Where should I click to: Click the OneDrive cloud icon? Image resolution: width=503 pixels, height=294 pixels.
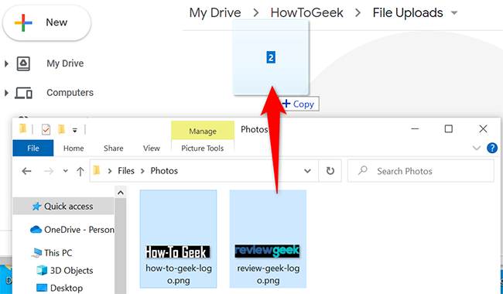pyautogui.click(x=36, y=230)
